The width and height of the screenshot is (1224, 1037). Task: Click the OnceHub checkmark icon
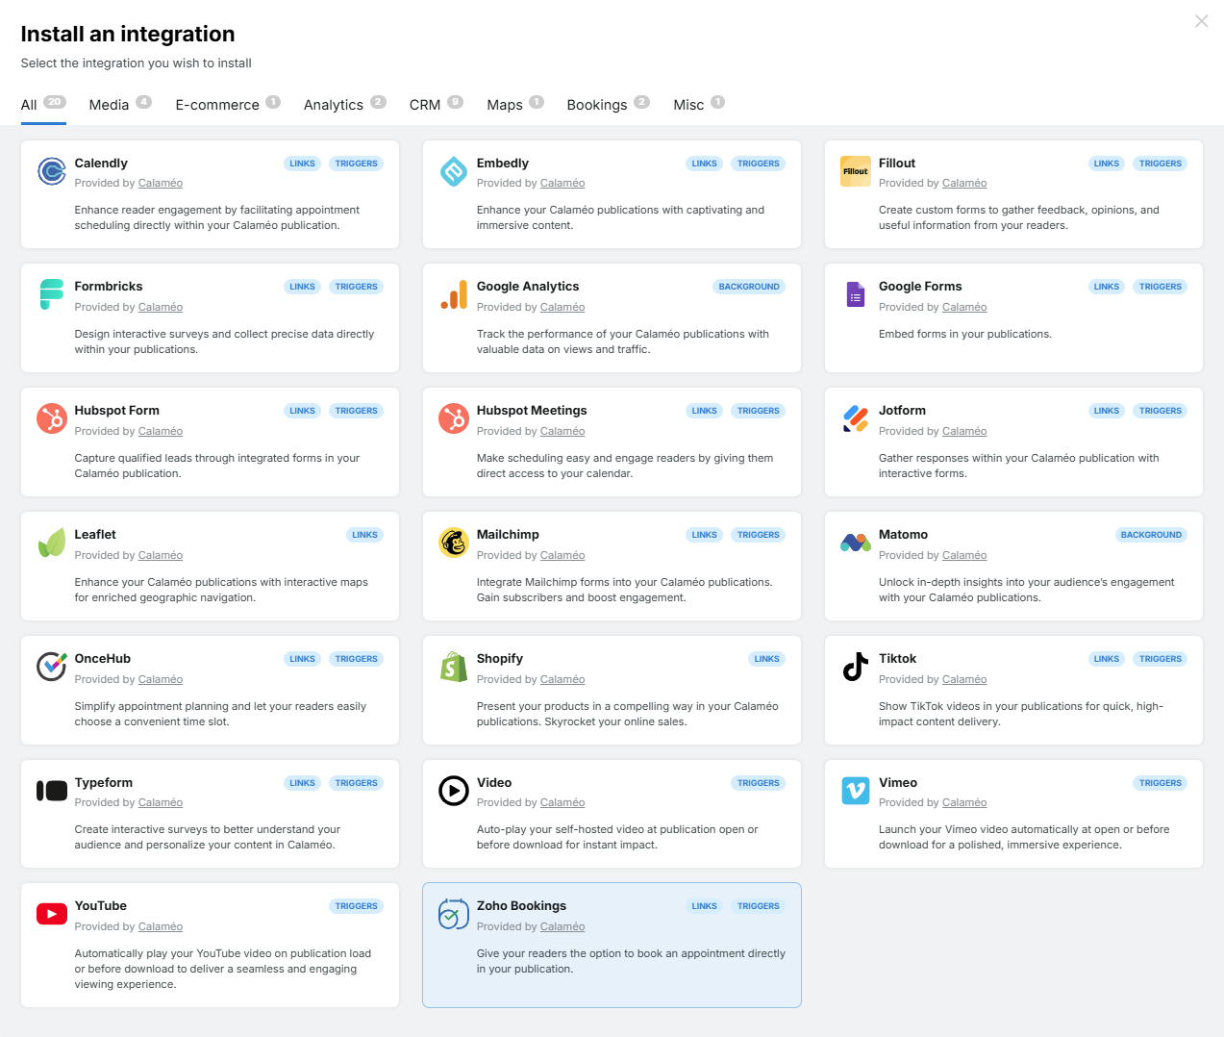(51, 666)
